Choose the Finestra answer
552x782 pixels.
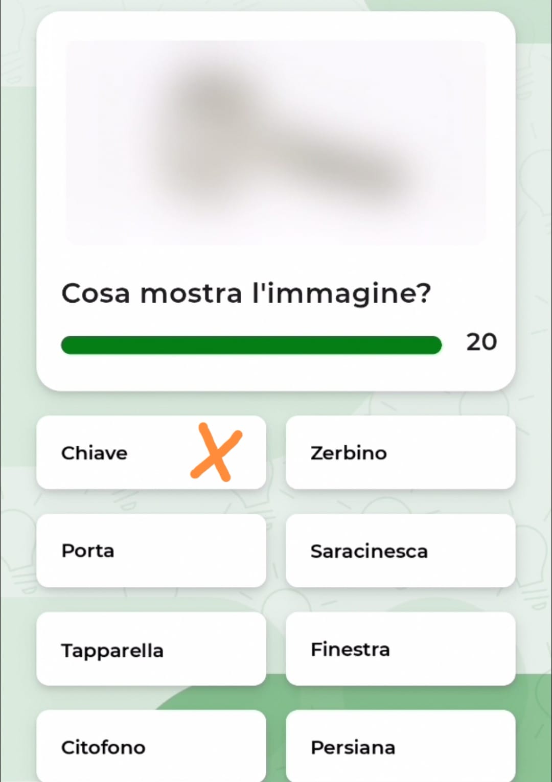coord(400,650)
